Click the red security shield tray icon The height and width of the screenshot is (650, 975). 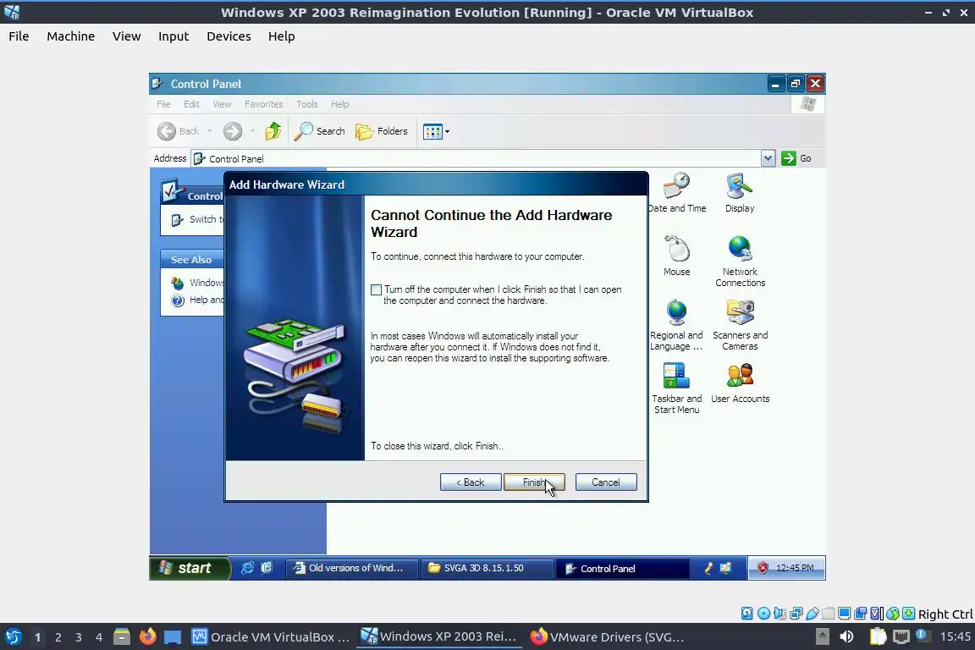[763, 568]
